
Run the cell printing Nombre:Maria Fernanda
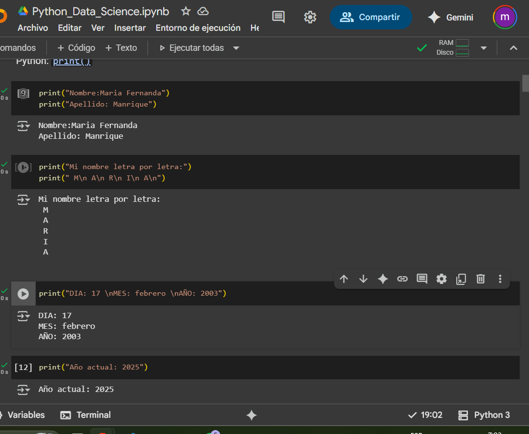(23, 93)
